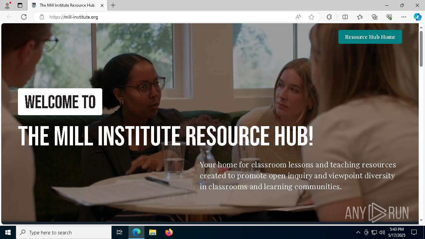Open network status tray icon
Screen dimensions: 425x239
374,232
